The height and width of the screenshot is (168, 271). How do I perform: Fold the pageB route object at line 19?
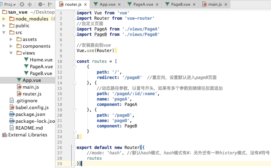coord(74,110)
